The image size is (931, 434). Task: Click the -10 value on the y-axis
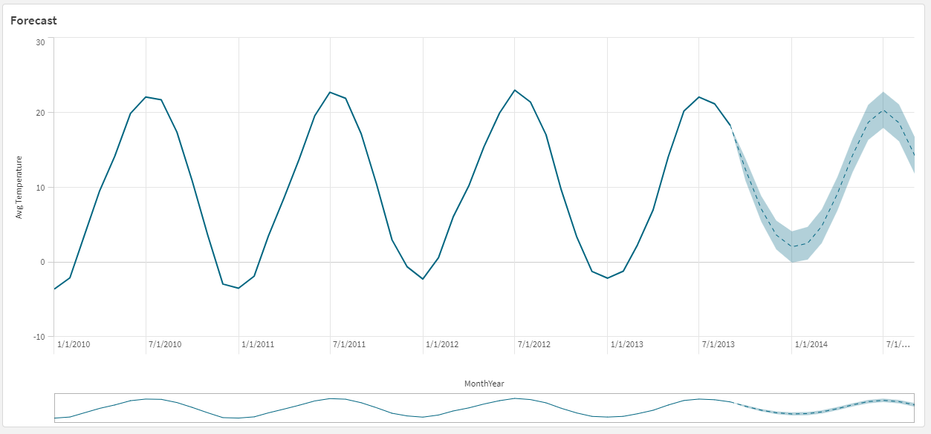click(39, 336)
